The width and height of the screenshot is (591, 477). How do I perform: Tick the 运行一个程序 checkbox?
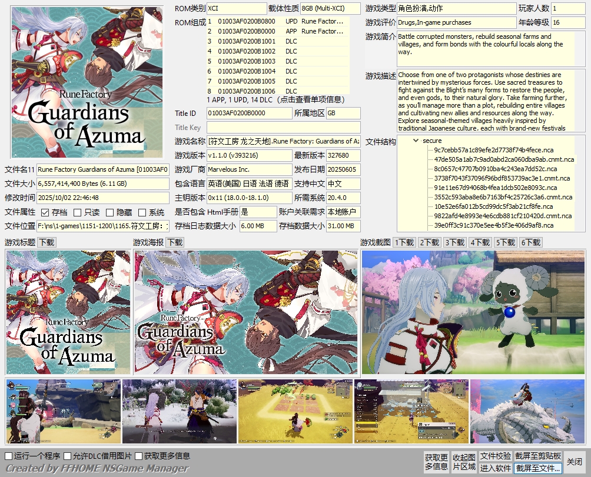coord(8,456)
